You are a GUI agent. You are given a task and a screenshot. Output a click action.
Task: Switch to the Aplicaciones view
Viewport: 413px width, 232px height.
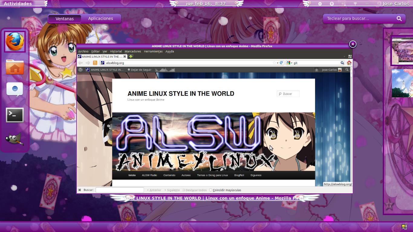point(101,18)
